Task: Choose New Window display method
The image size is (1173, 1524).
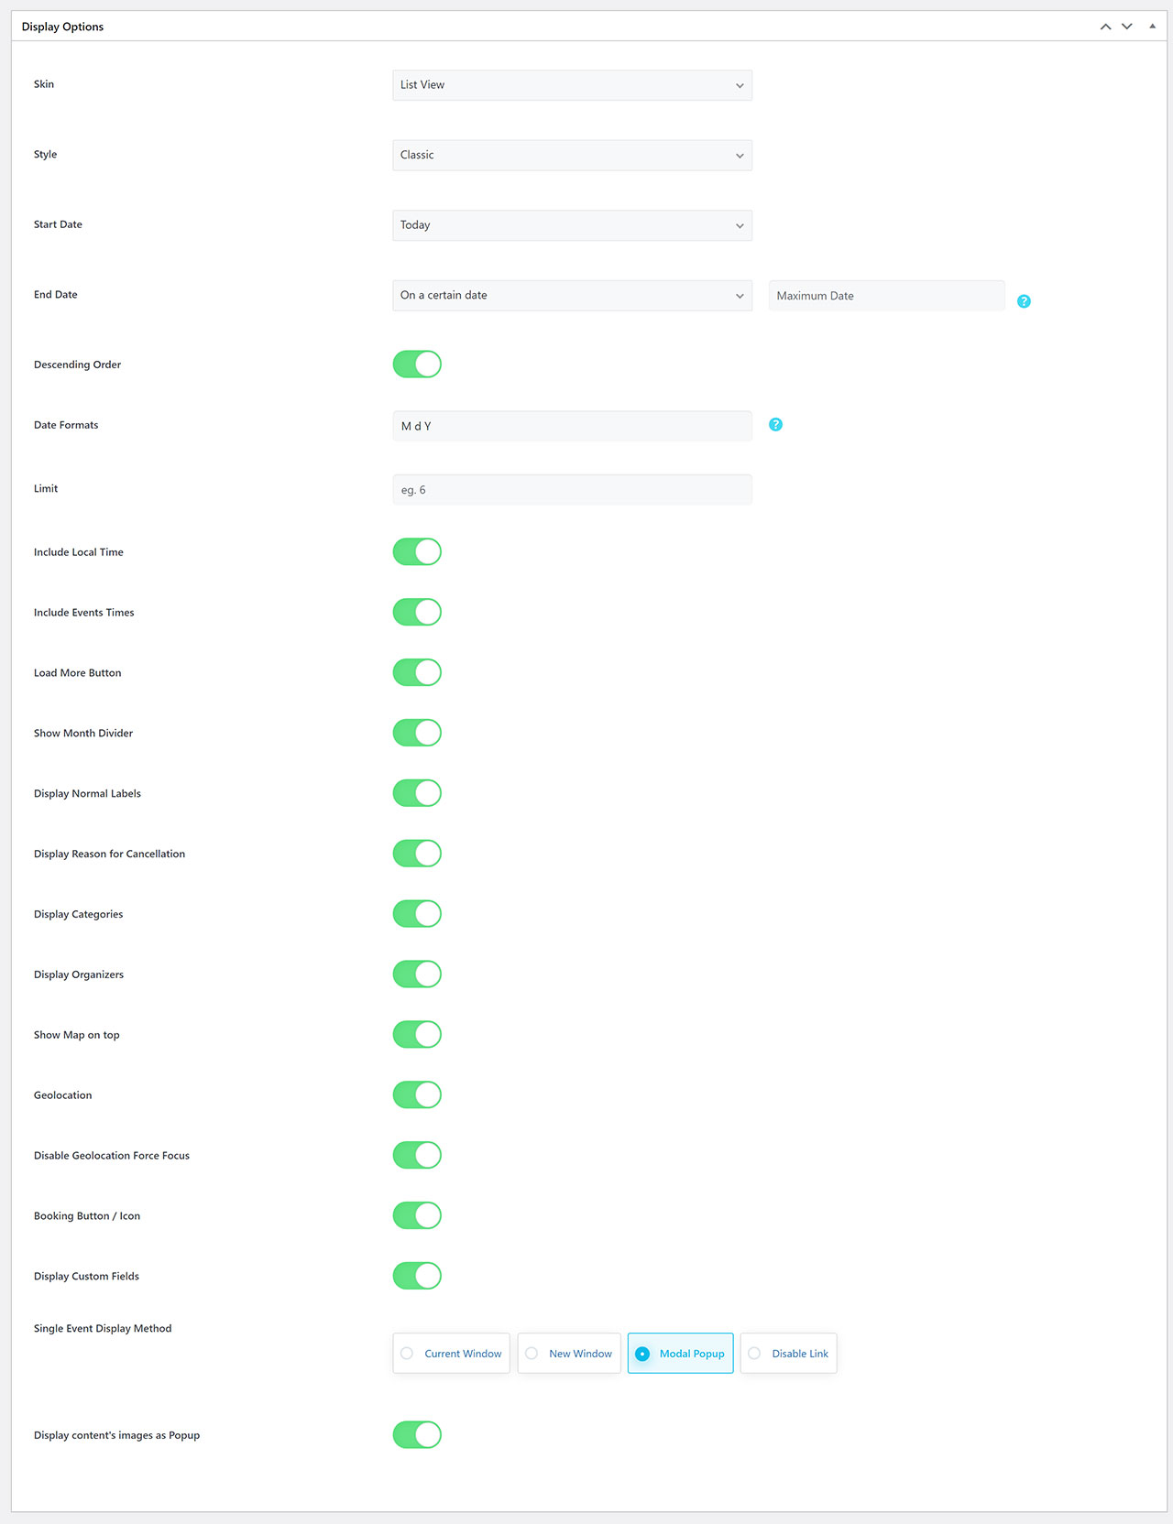Action: click(569, 1354)
